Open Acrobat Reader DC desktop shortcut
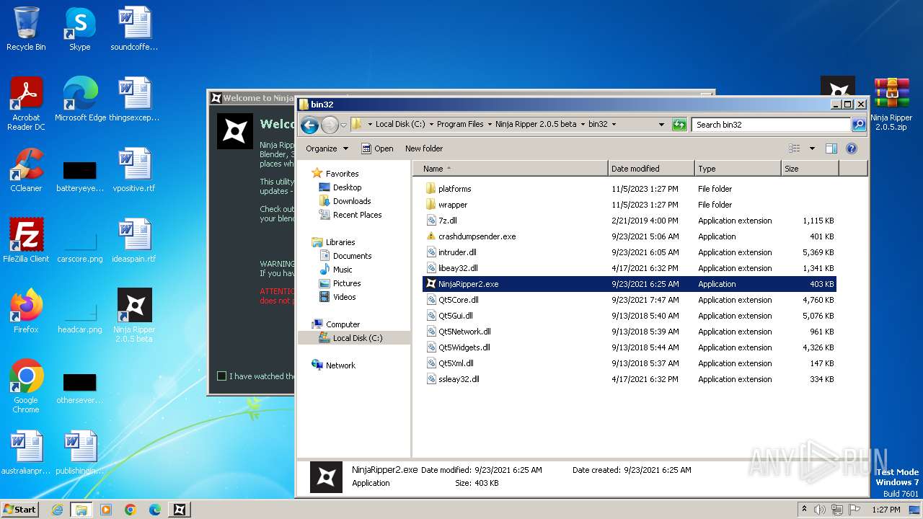923x519 pixels. pyautogui.click(x=26, y=104)
